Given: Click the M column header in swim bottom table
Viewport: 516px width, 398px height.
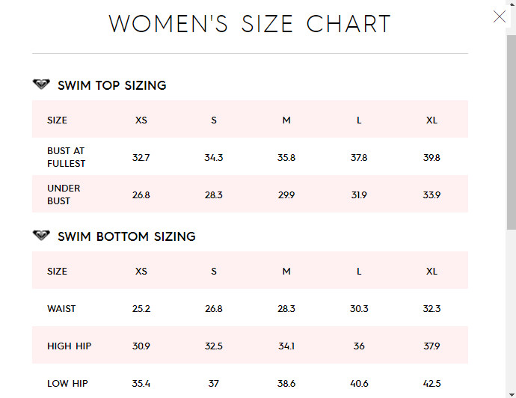Looking at the screenshot, I should 286,272.
